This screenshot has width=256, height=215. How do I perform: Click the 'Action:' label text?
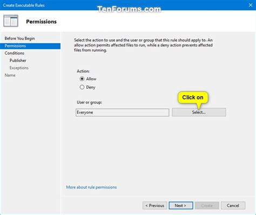[x=83, y=71]
